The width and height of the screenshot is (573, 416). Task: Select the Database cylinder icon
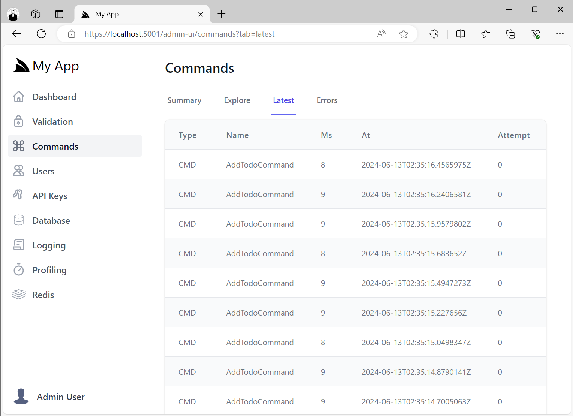click(x=19, y=220)
